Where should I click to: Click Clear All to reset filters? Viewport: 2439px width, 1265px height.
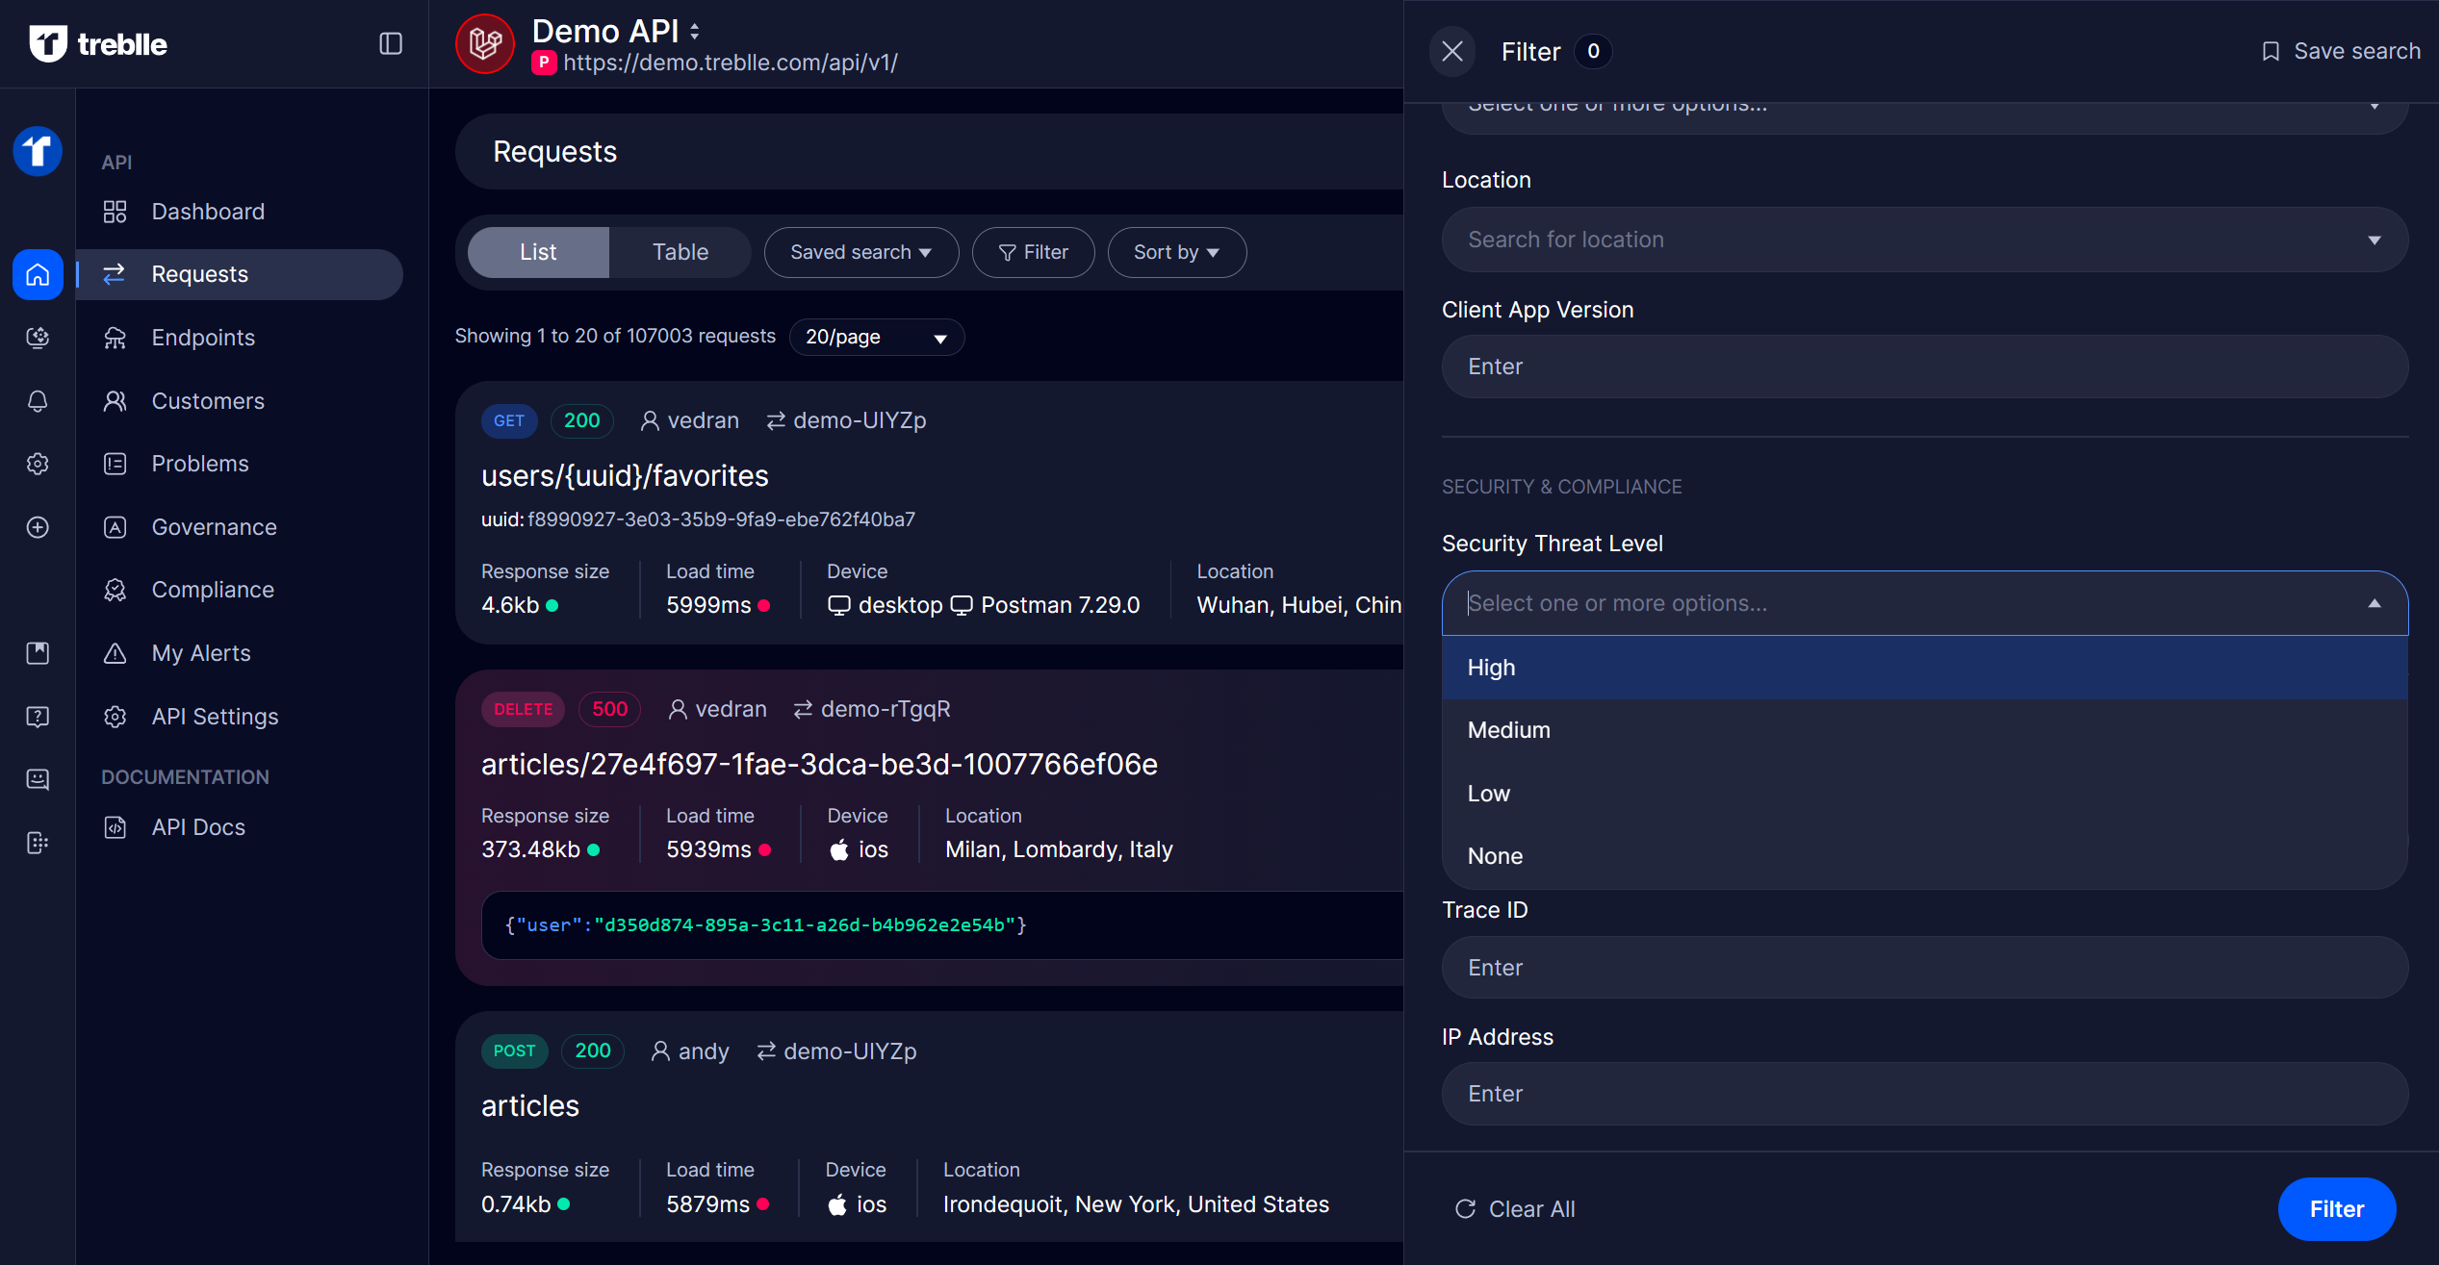[x=1515, y=1209]
